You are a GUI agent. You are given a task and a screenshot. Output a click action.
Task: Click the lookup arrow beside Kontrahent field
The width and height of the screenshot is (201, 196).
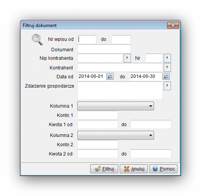[x=167, y=67]
